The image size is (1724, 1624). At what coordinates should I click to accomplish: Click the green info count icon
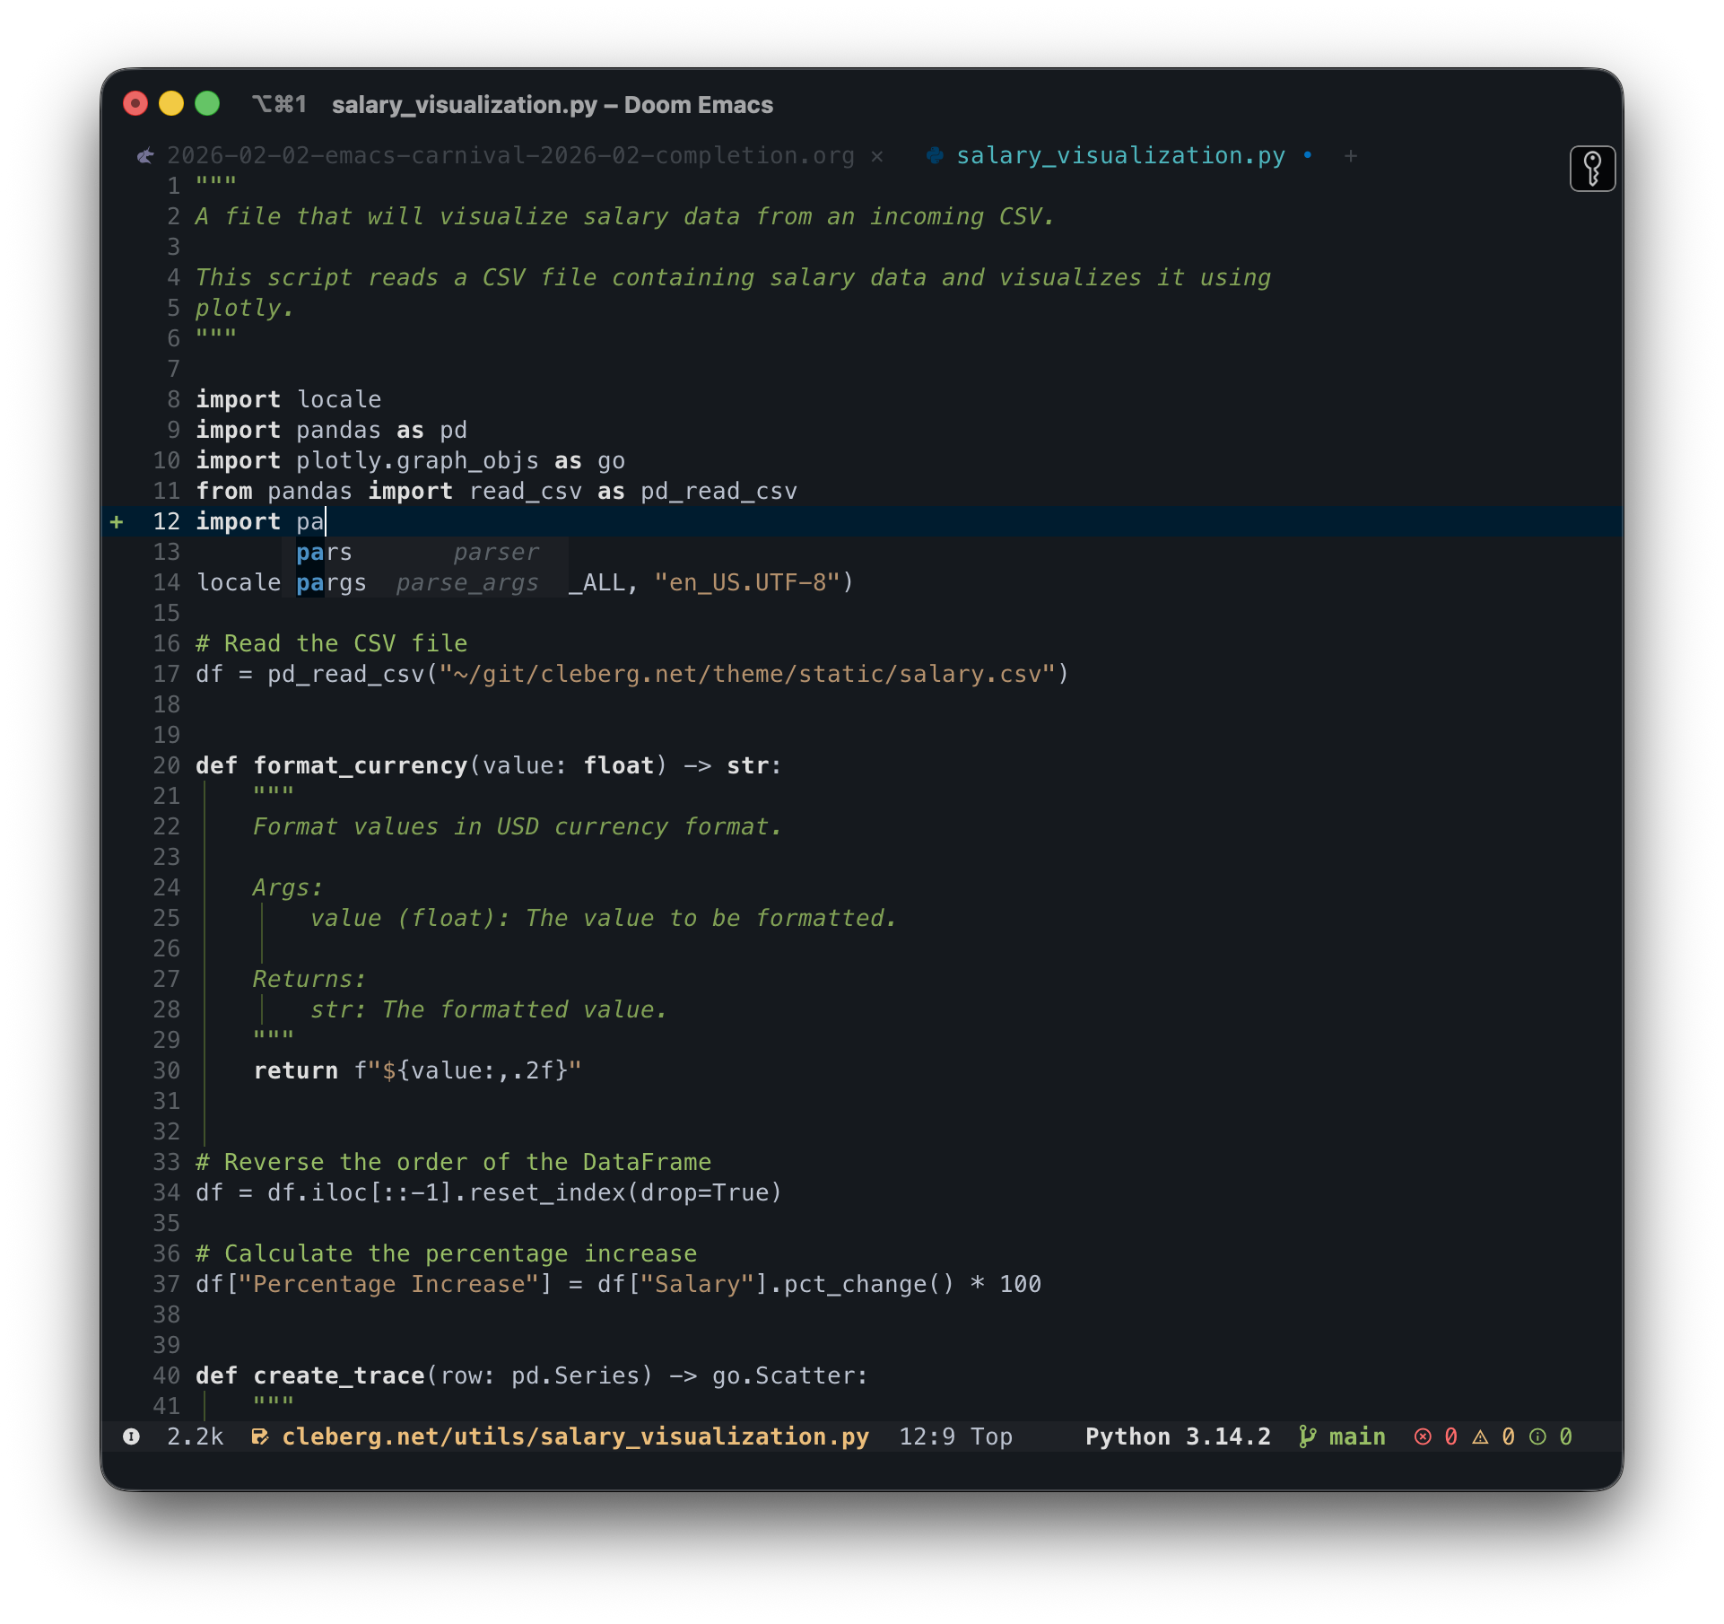1537,1436
